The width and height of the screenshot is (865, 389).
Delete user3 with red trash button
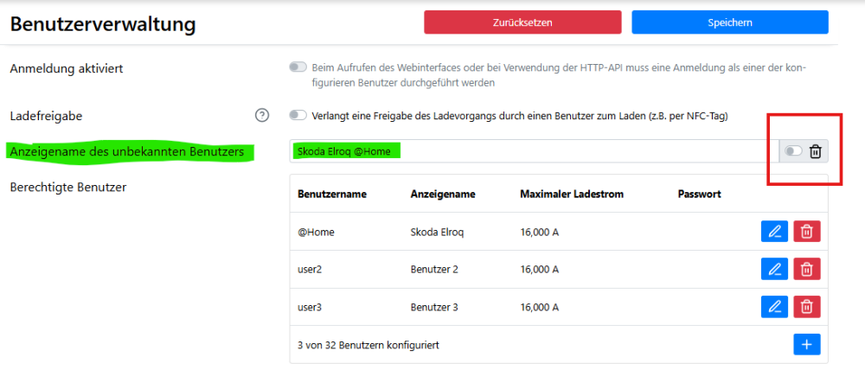806,307
